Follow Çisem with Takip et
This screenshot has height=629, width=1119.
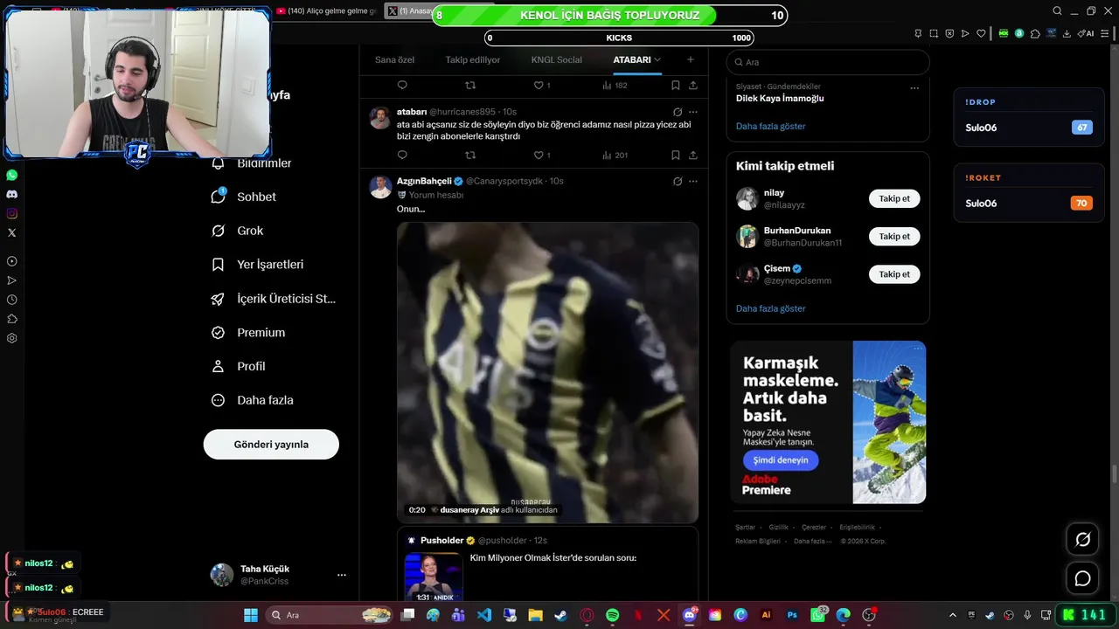tap(894, 274)
